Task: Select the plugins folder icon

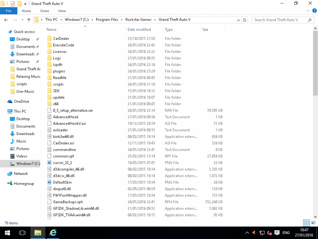Action: coord(49,71)
